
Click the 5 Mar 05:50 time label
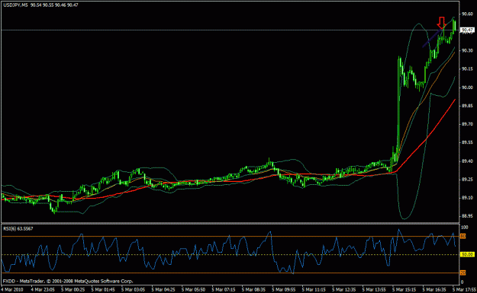pos(193,290)
